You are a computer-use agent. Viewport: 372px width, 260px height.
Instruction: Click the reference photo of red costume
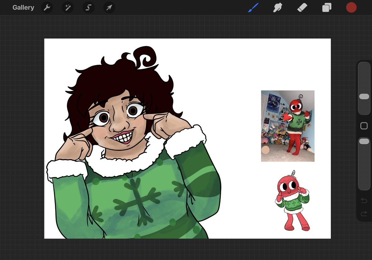click(x=288, y=126)
